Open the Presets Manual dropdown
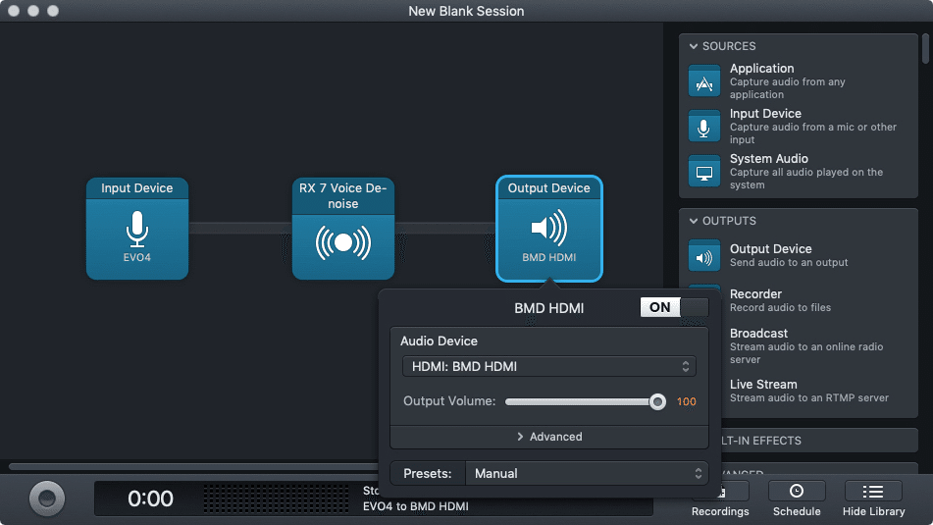 click(x=587, y=473)
